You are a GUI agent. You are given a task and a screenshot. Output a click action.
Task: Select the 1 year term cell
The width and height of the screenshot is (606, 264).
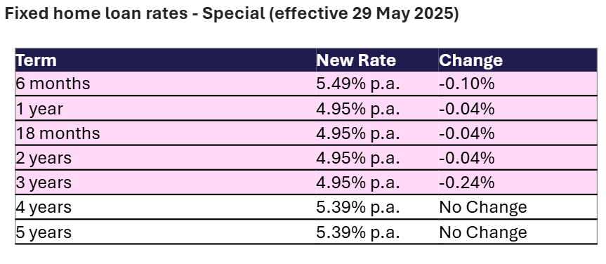point(166,109)
